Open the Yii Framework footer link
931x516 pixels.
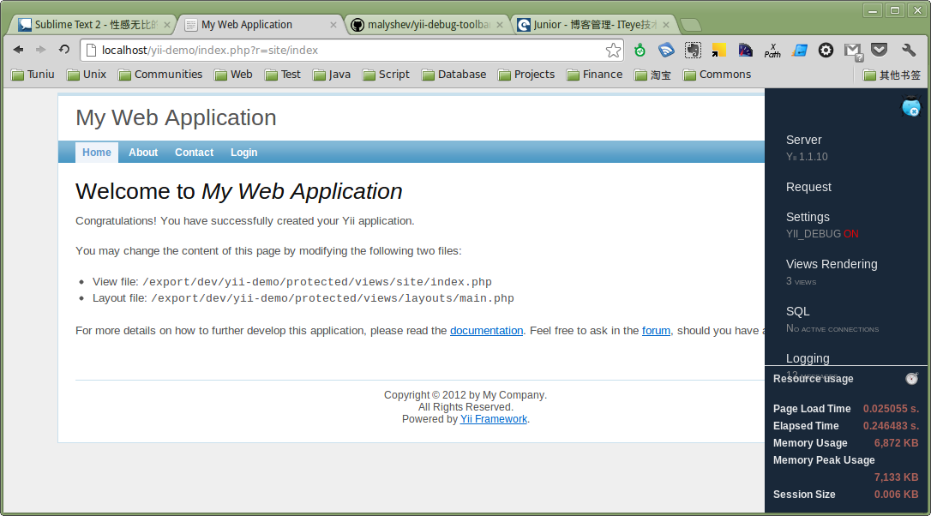[x=494, y=419]
